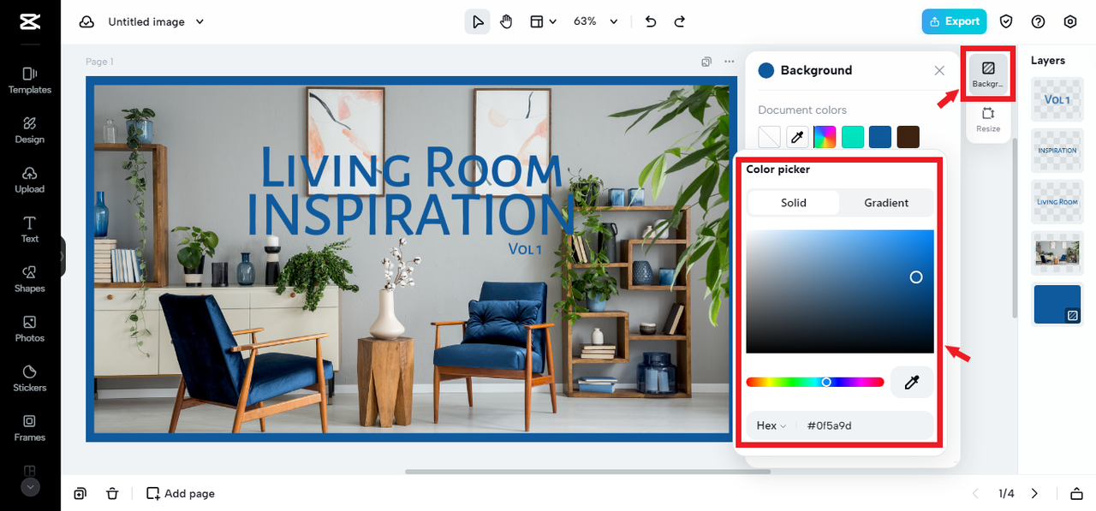Select the rainbow custom color swatch
The image size is (1096, 511).
pyautogui.click(x=825, y=136)
